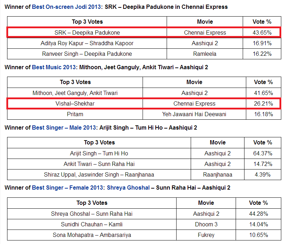Select 'Arijit Singh – Tum Hi Ho' table cell
The width and height of the screenshot is (288, 244).
tap(99, 153)
